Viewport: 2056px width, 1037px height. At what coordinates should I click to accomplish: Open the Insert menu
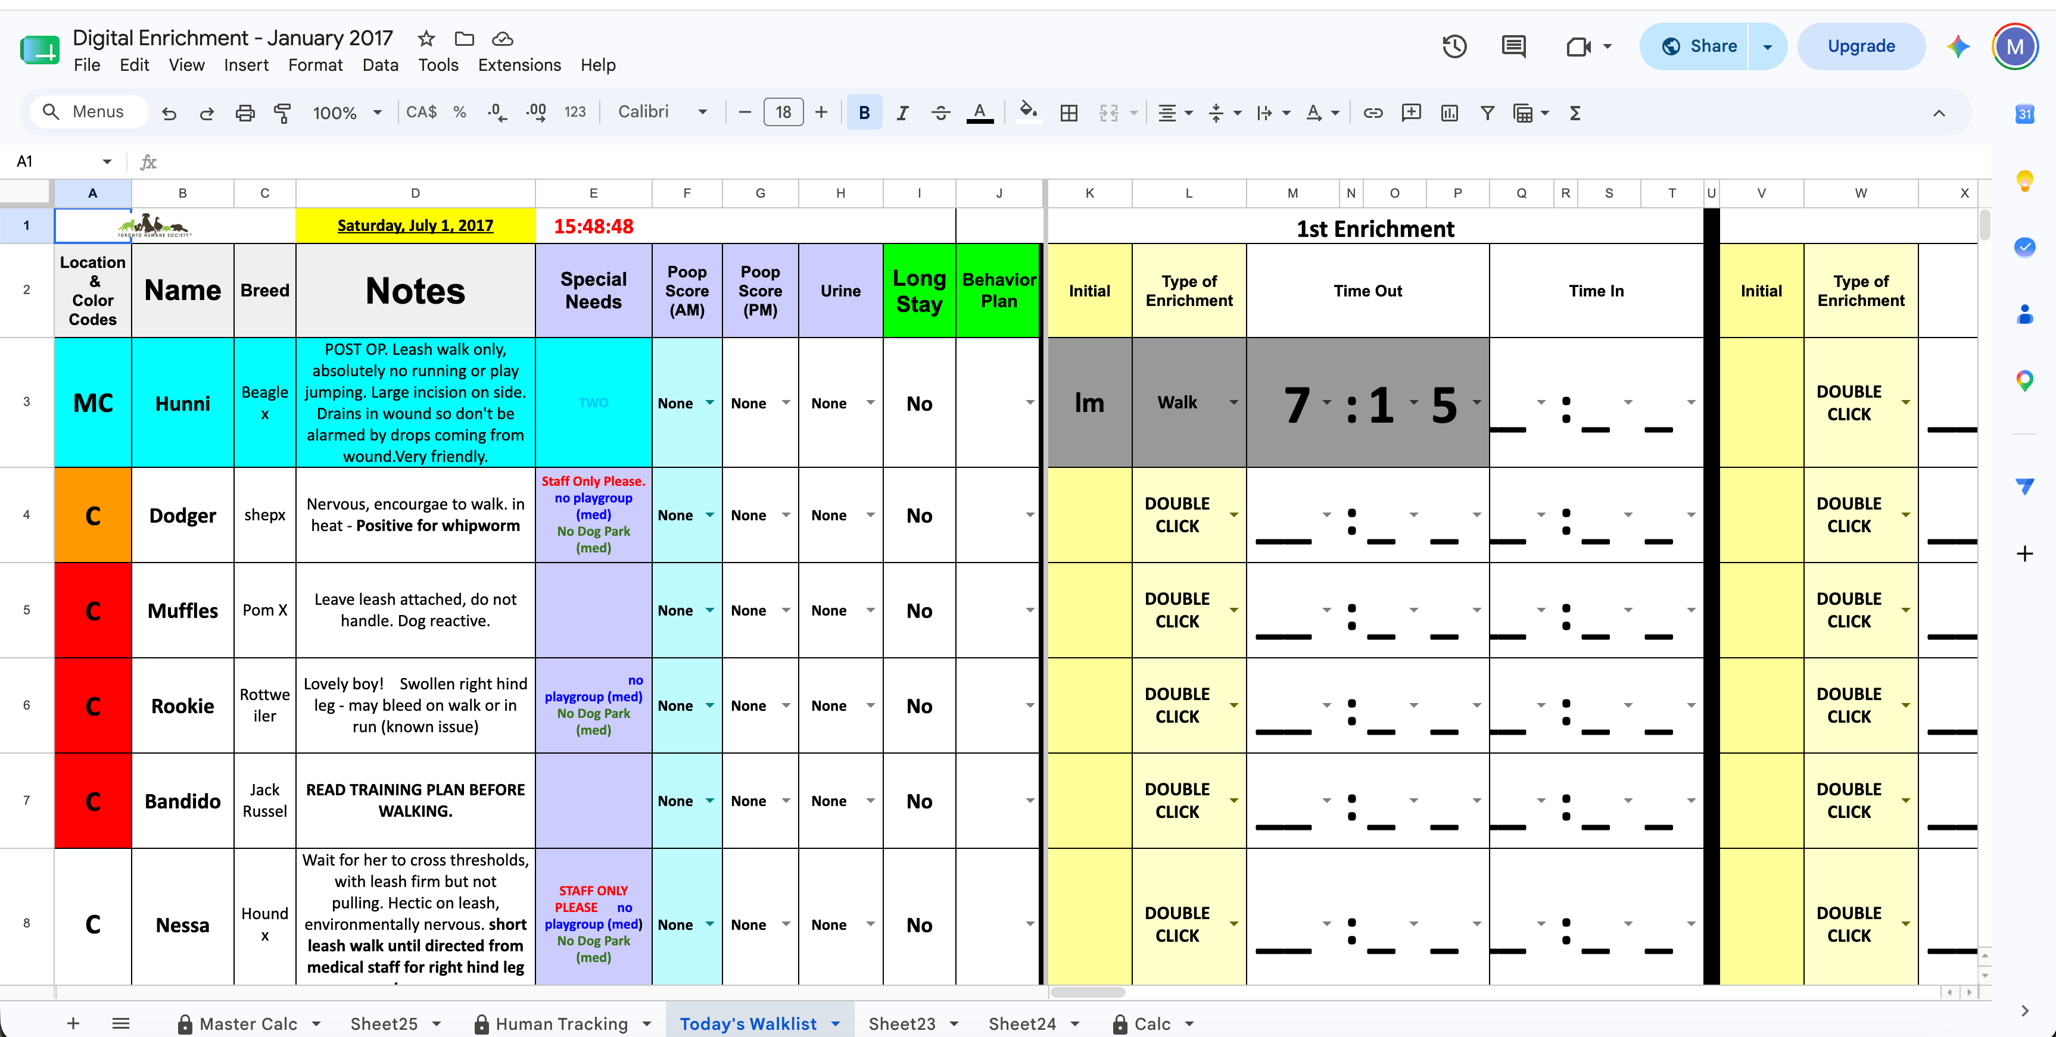pyautogui.click(x=246, y=65)
